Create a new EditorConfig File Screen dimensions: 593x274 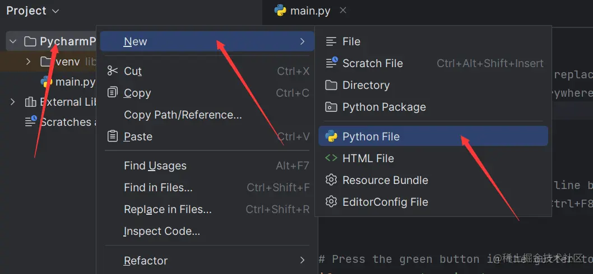coord(433,202)
